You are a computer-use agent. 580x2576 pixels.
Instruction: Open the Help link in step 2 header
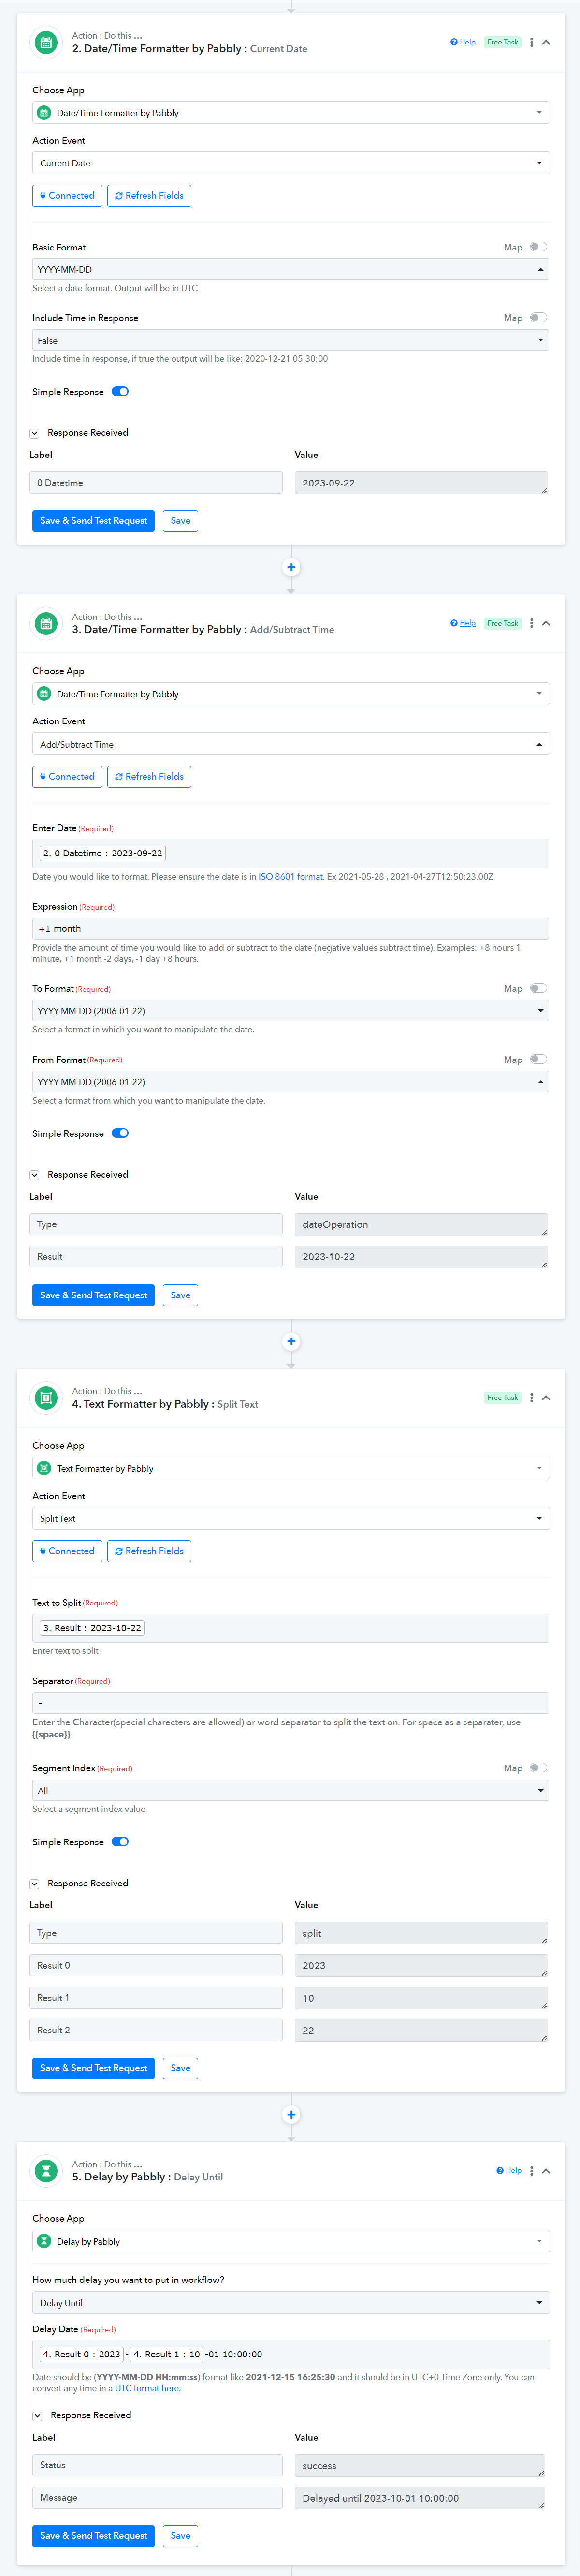[463, 42]
